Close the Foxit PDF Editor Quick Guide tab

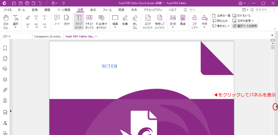[x=96, y=36]
